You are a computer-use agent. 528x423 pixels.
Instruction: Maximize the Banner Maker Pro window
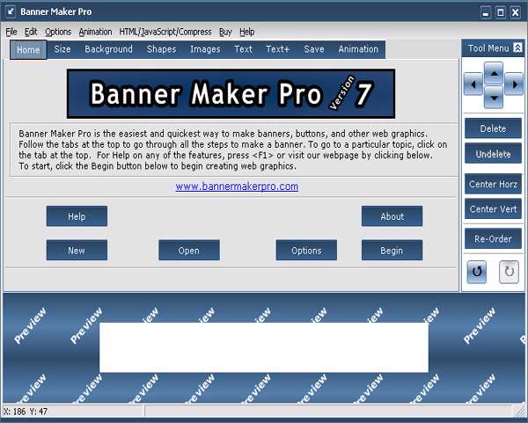(501, 12)
